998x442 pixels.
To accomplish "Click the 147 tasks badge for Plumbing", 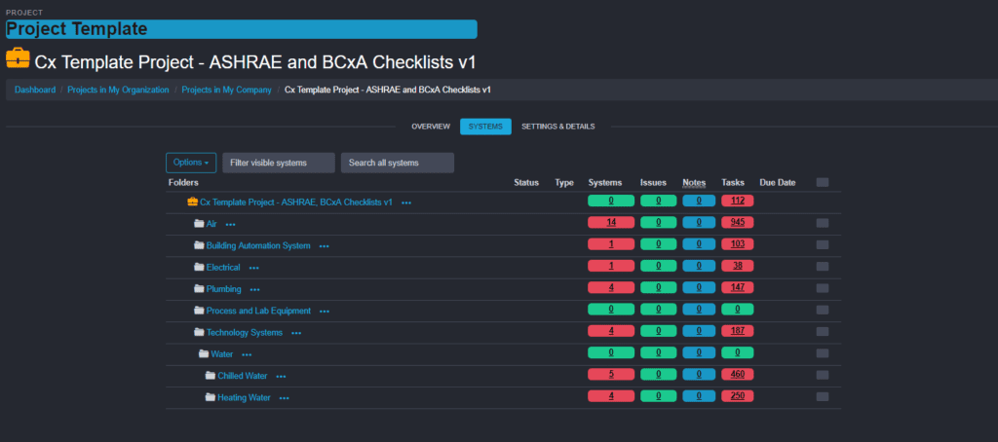I will click(x=738, y=287).
